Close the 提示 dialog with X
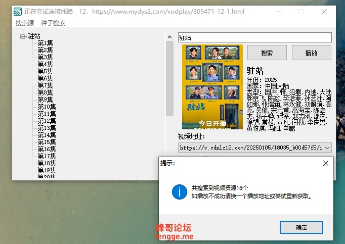 coord(326,163)
